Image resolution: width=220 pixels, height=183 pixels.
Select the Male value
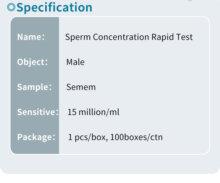tap(75, 62)
